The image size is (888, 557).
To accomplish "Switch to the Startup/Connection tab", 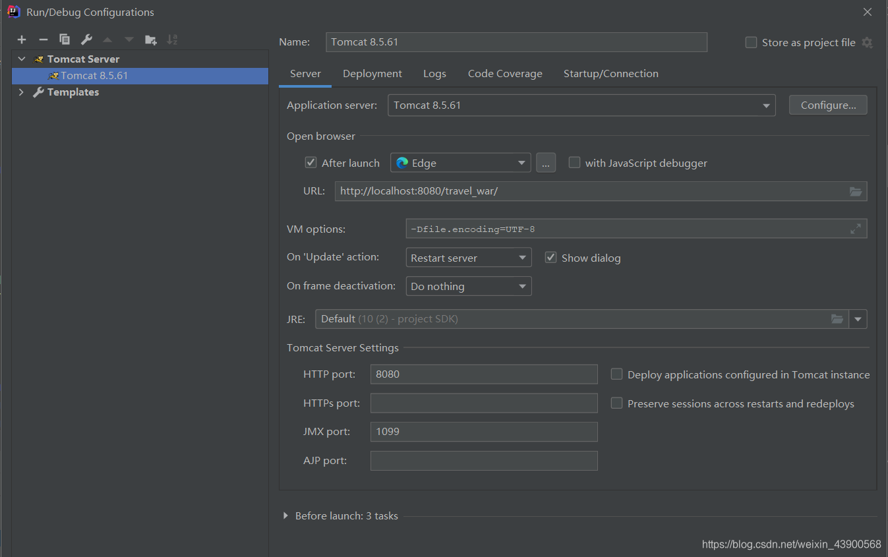I will pyautogui.click(x=611, y=74).
